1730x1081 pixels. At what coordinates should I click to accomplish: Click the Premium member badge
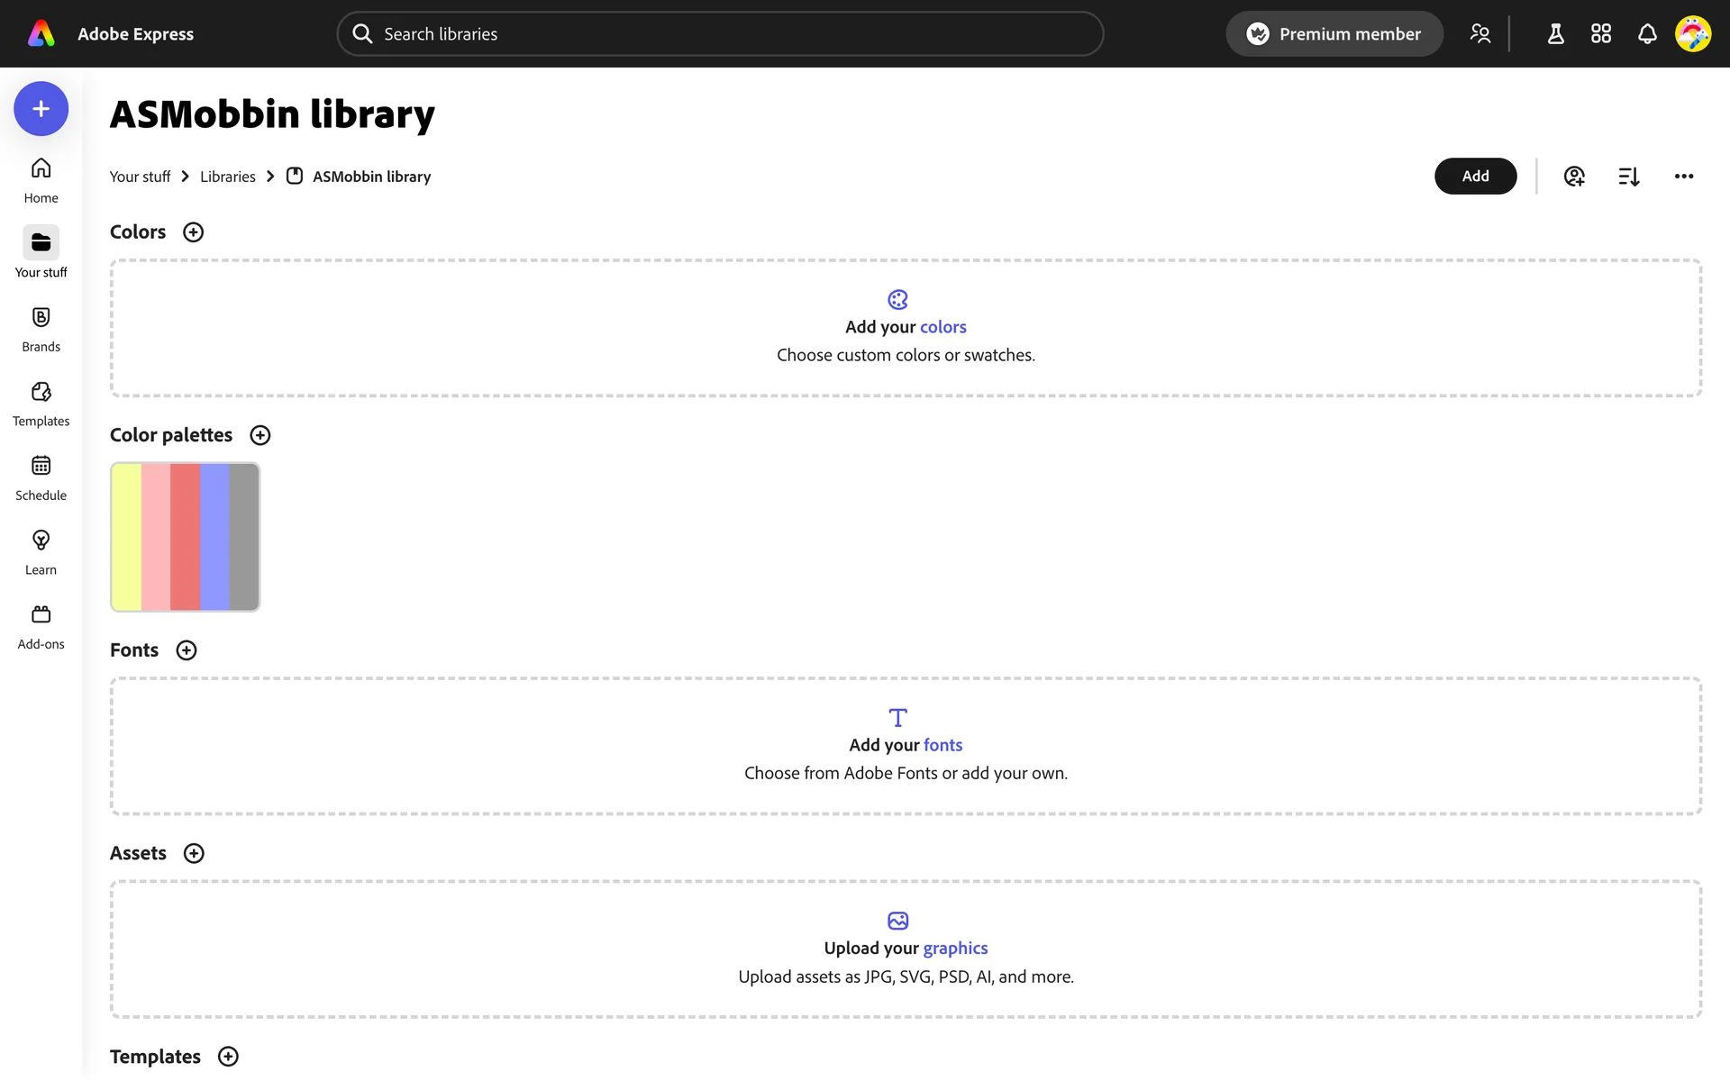pyautogui.click(x=1334, y=34)
